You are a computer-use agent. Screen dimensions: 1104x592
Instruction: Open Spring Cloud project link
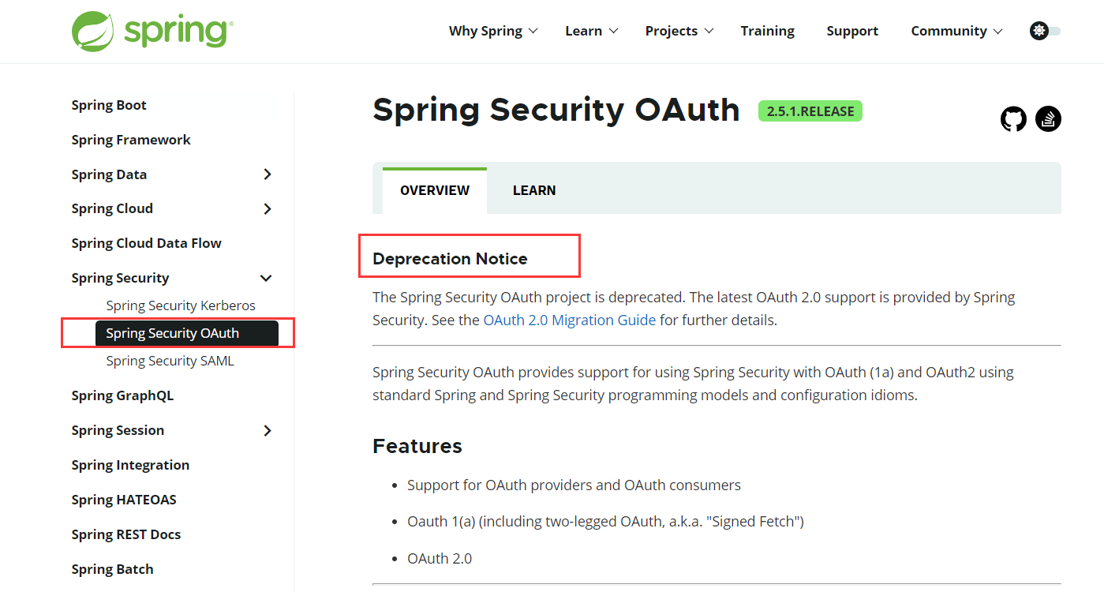click(x=112, y=208)
